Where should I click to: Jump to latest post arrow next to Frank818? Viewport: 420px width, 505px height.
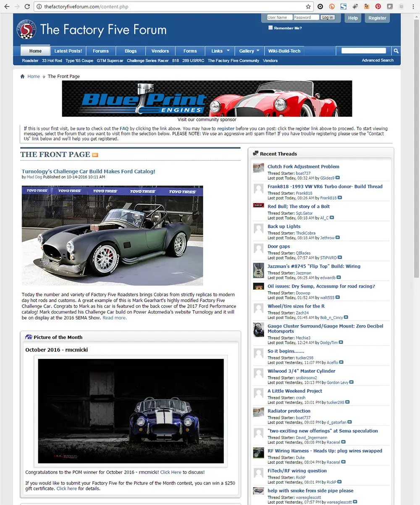pos(340,198)
